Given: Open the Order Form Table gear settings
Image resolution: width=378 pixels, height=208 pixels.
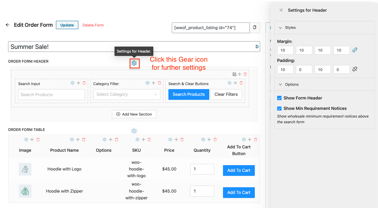Looking at the screenshot, I should (x=134, y=131).
